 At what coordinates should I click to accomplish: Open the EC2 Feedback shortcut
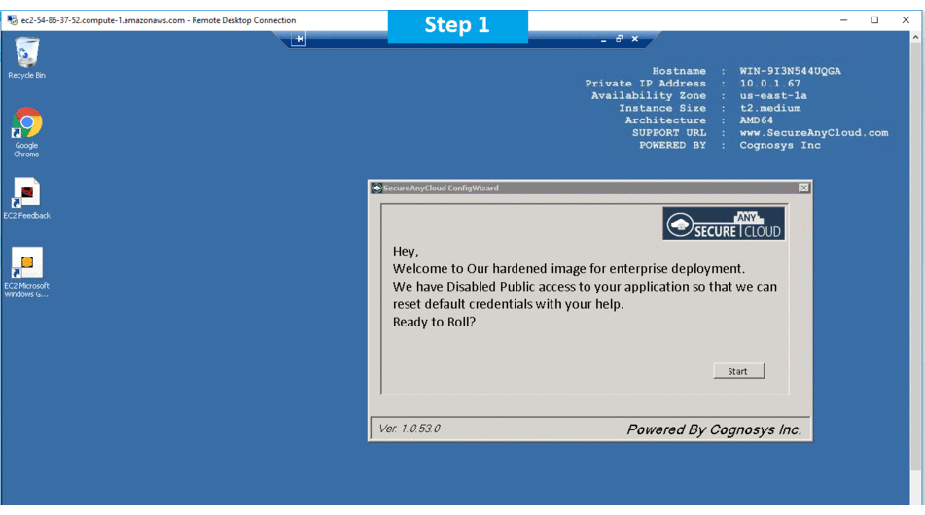point(26,193)
